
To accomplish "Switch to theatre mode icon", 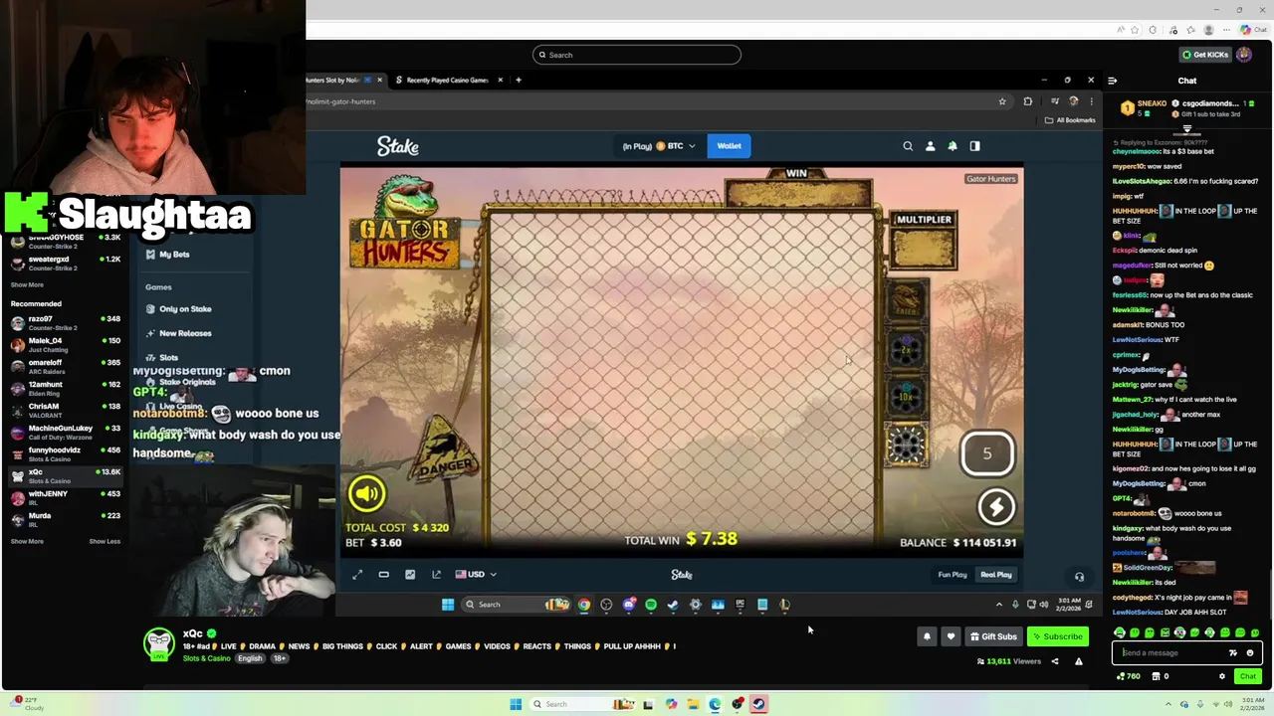I will pyautogui.click(x=383, y=574).
